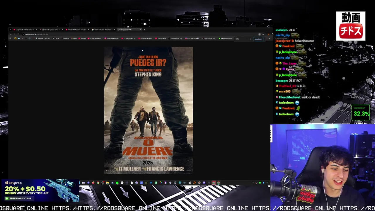Open the SoraSave bookmark
The height and width of the screenshot is (211, 375).
43,38
